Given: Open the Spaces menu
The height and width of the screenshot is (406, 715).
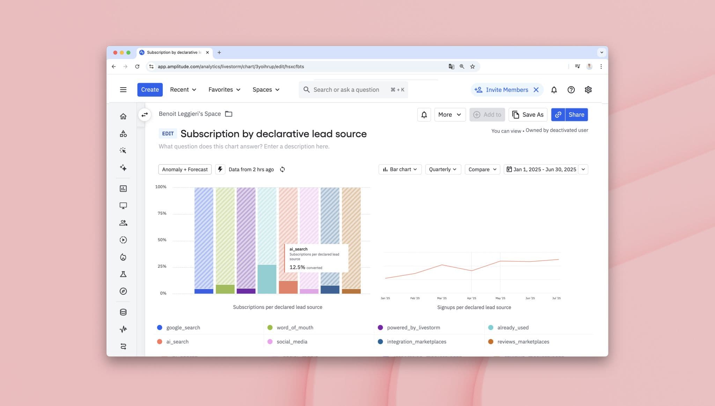Looking at the screenshot, I should [x=266, y=90].
